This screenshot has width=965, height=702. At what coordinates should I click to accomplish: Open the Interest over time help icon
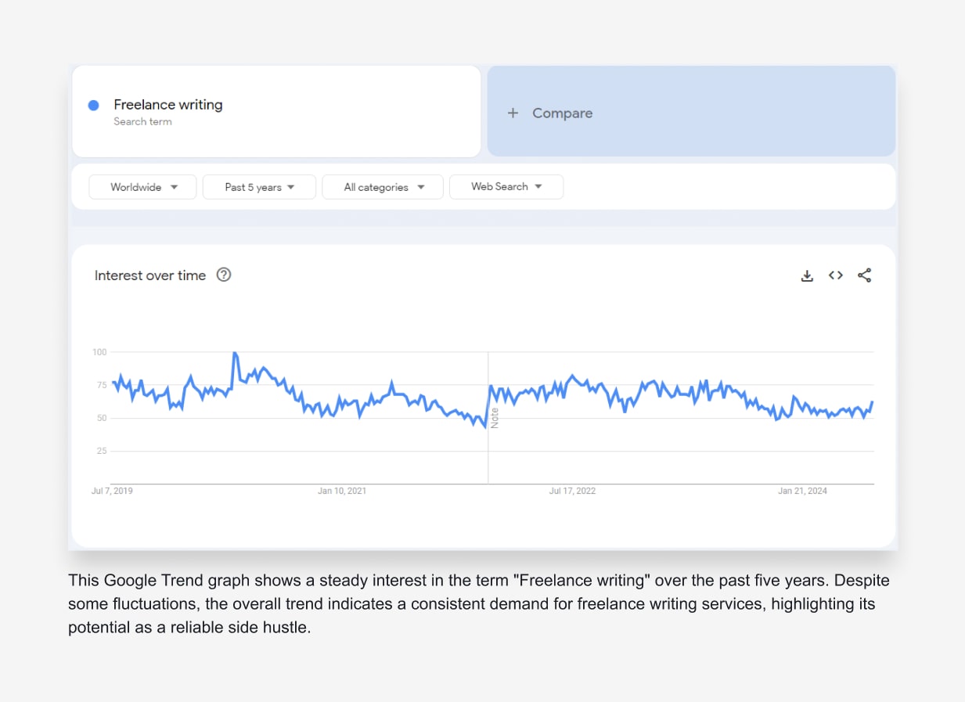pos(224,275)
